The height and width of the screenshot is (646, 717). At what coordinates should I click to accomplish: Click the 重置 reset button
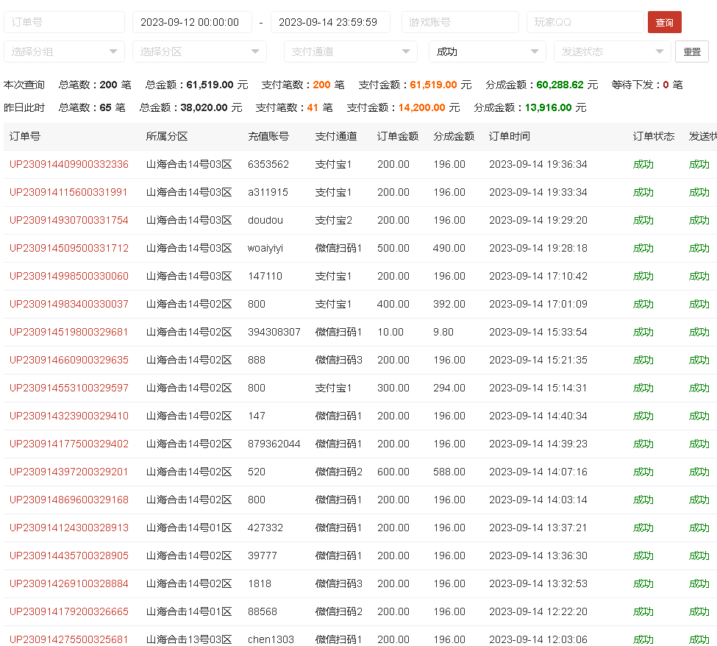coord(691,52)
